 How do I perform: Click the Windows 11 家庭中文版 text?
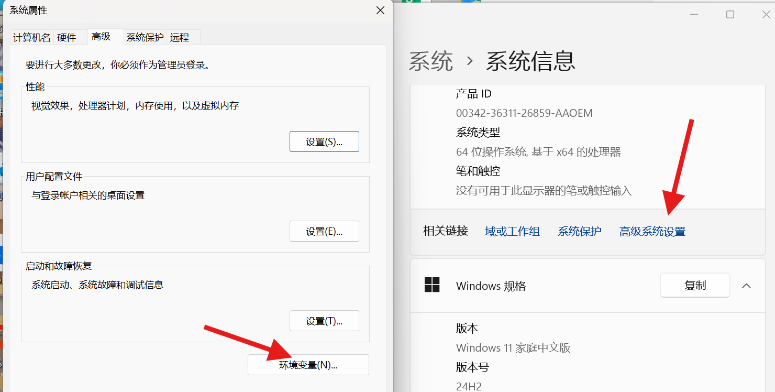(x=513, y=347)
